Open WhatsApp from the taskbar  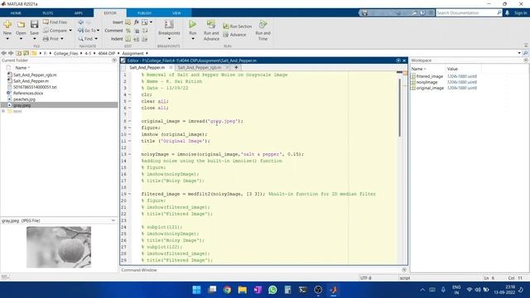[272, 290]
